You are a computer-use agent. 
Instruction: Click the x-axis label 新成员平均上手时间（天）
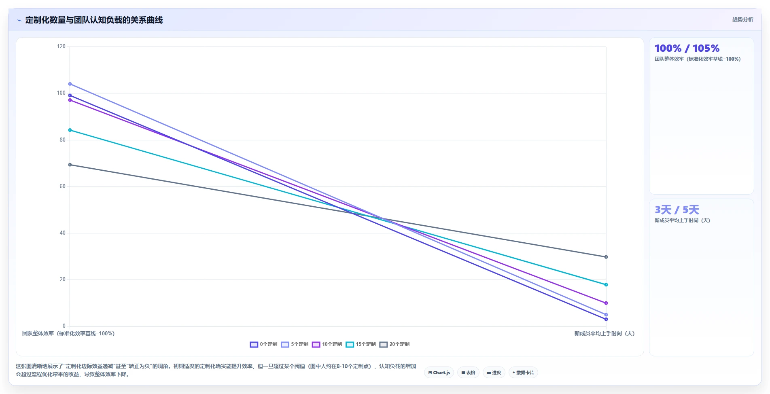605,333
